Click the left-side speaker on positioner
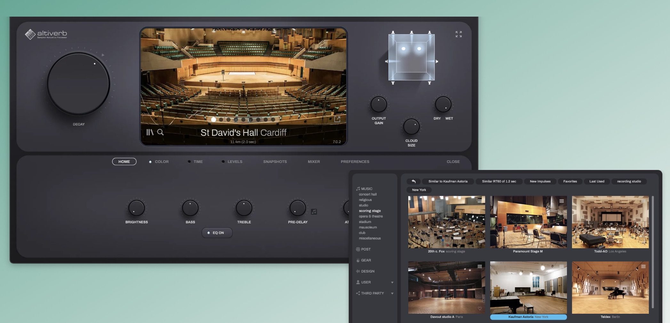The height and width of the screenshot is (323, 670). point(387,61)
